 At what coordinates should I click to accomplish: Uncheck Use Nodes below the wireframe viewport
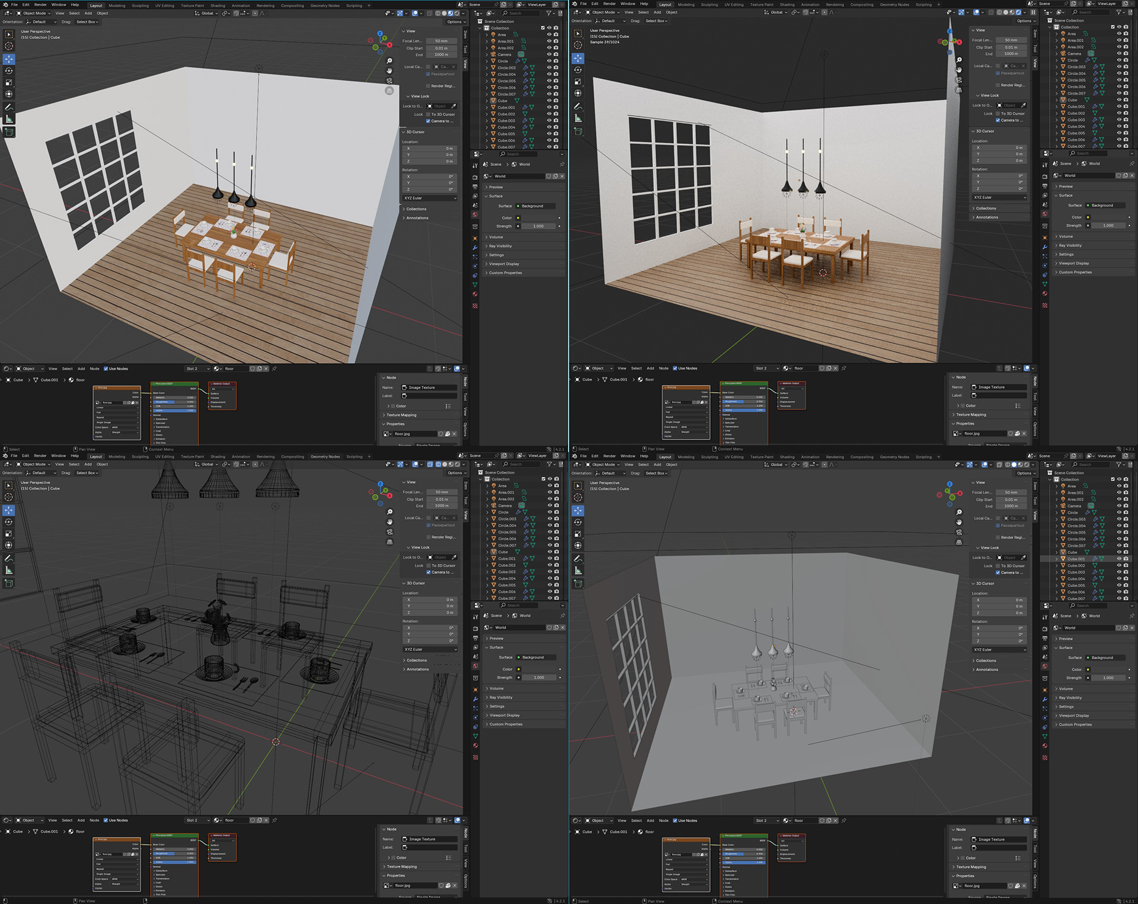click(x=106, y=820)
